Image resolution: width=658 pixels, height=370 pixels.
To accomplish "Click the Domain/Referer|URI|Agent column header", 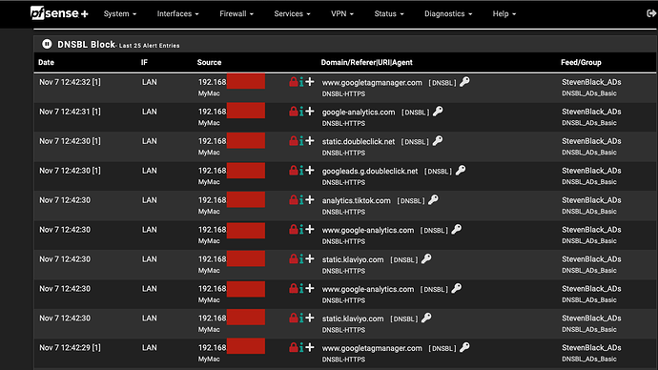I will 367,63.
